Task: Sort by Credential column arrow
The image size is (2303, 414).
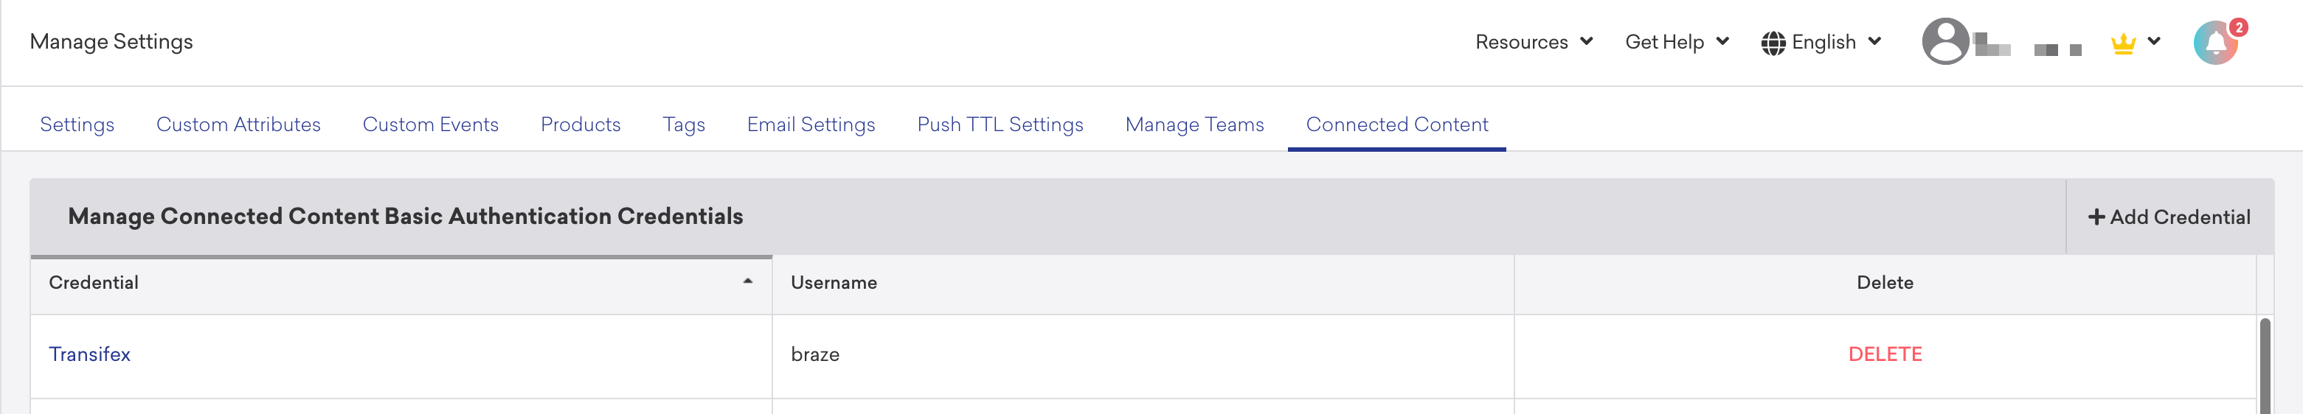Action: point(747,282)
